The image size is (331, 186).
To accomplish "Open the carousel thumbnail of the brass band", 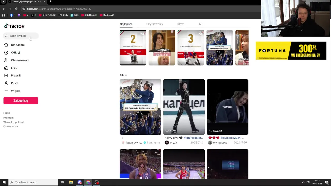I will [220, 48].
